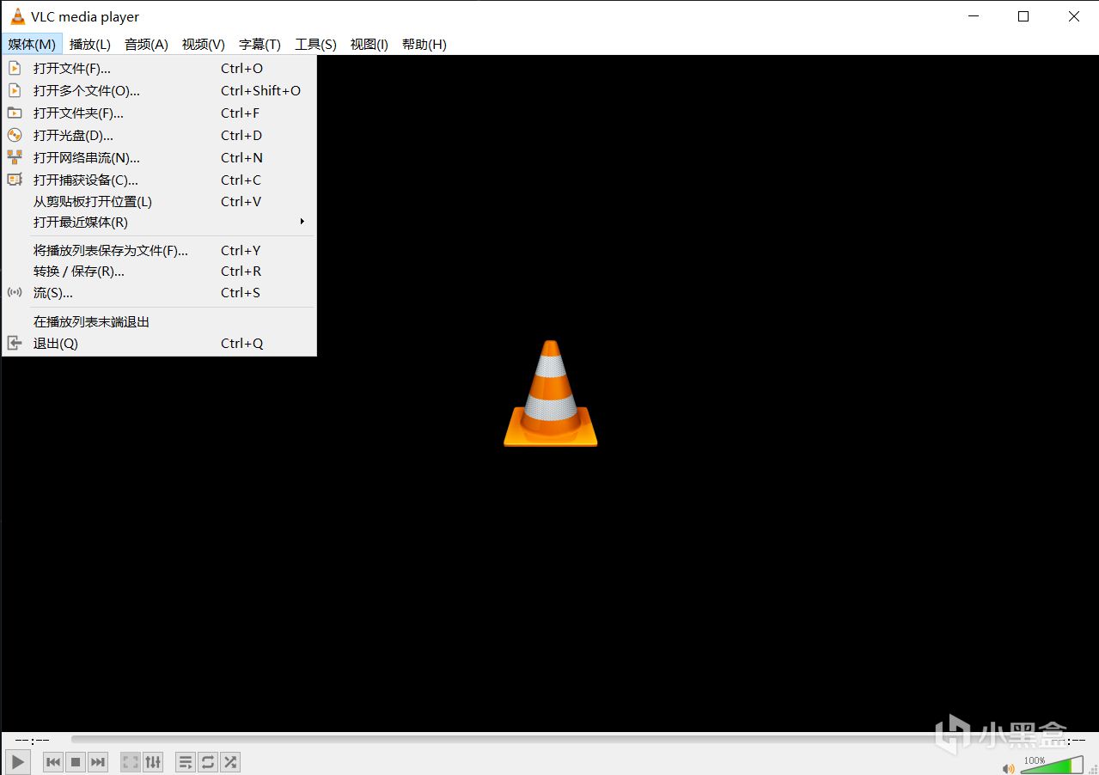Skip to the next media track
This screenshot has width=1099, height=775.
(x=98, y=761)
